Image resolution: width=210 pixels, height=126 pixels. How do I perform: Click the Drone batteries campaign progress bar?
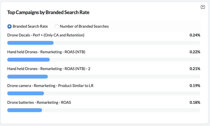click(x=24, y=110)
